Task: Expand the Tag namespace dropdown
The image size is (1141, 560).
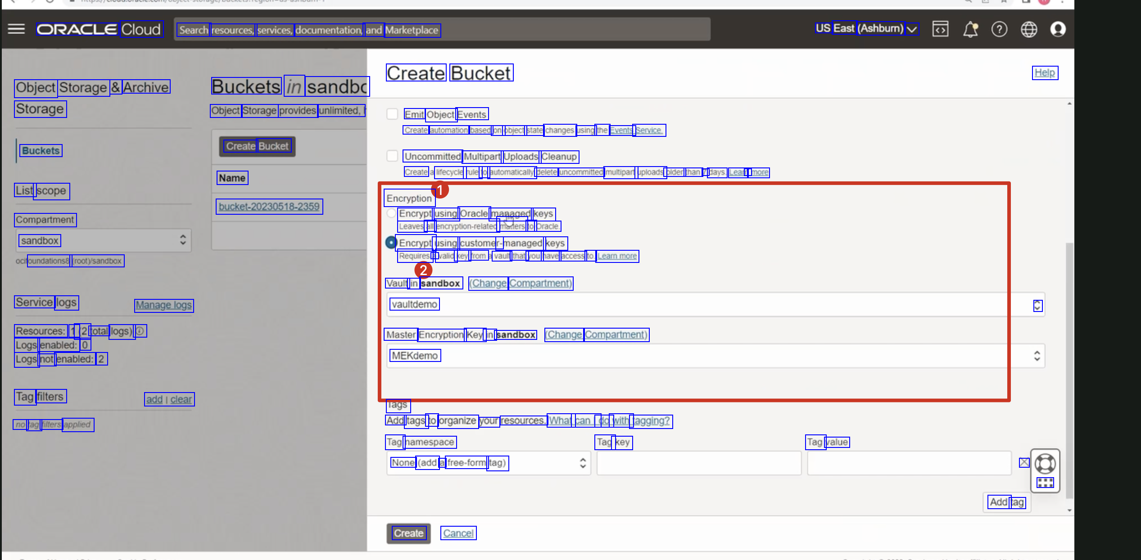Action: coord(489,463)
